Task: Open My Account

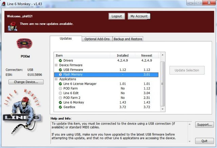Action: point(139,16)
